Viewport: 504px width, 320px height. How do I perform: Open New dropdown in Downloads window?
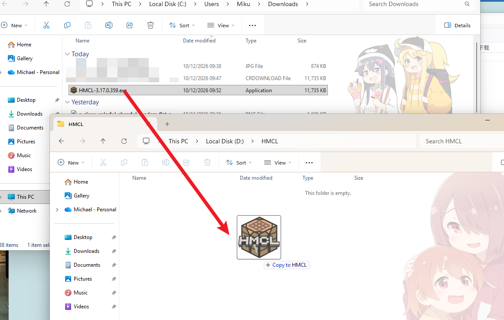[x=14, y=26]
